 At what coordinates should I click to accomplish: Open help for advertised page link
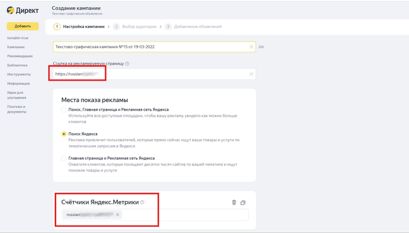(127, 64)
